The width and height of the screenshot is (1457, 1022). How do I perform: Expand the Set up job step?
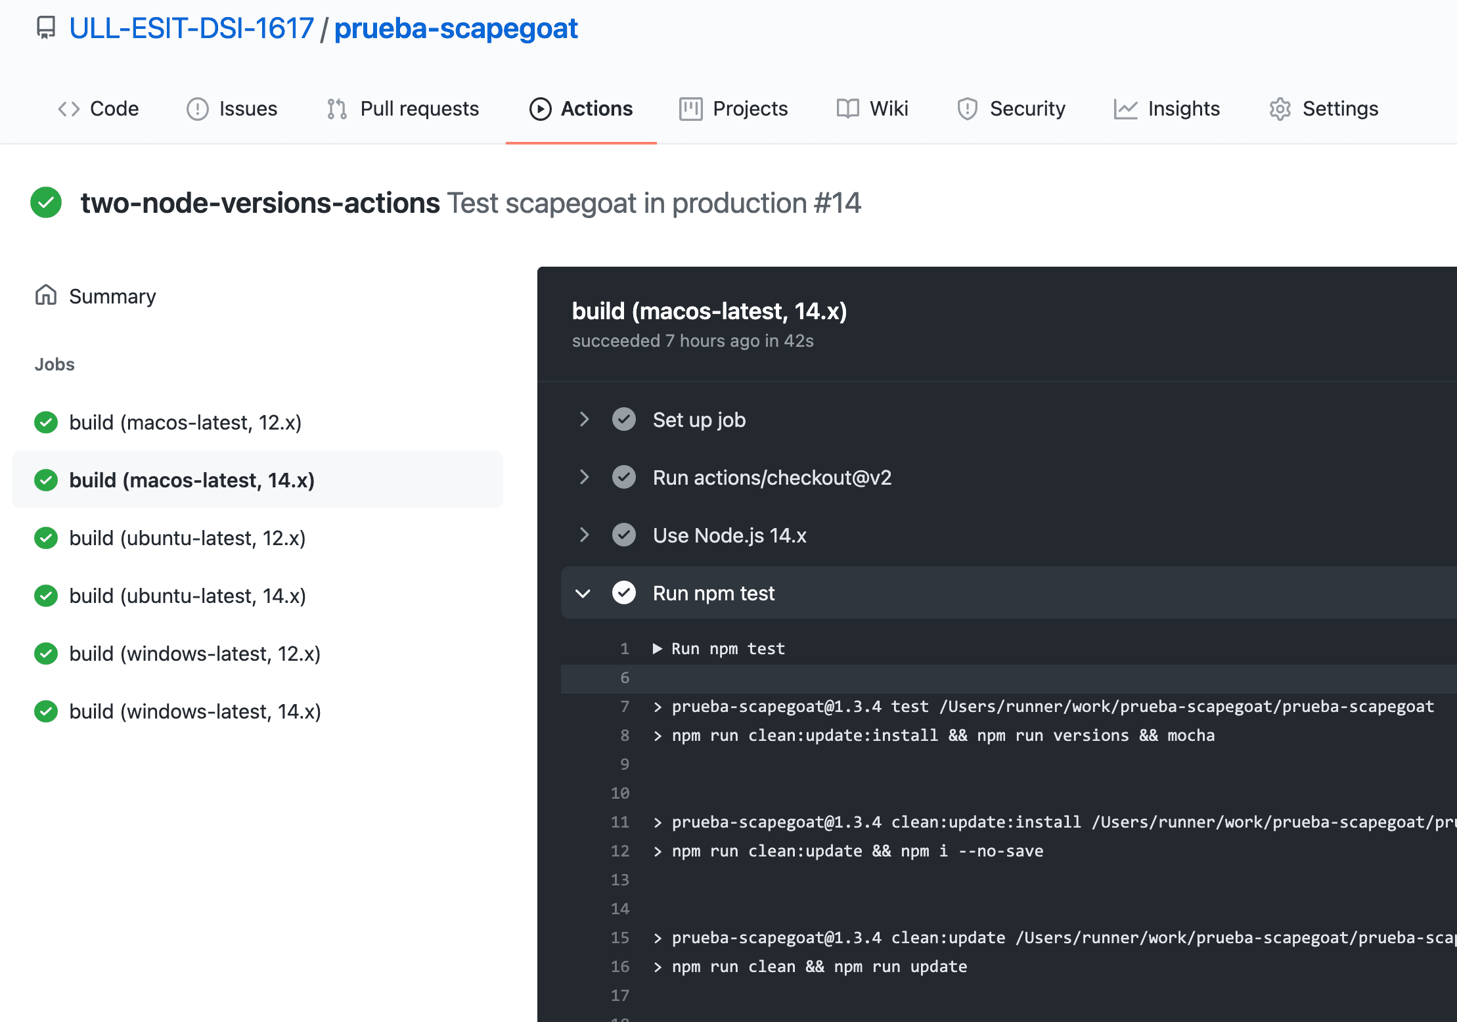pos(583,420)
